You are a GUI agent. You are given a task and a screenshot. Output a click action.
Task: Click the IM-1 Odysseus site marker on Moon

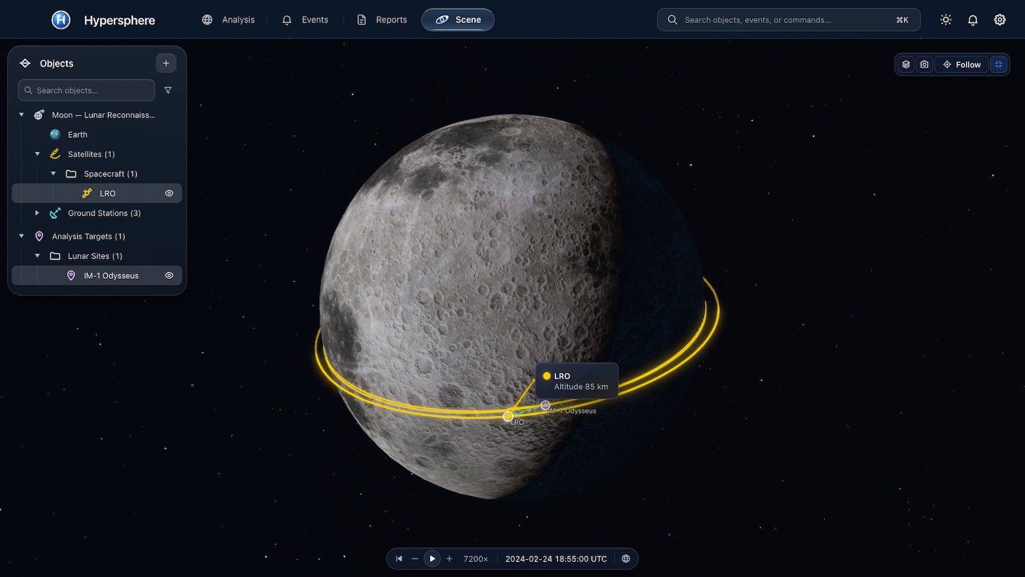545,405
